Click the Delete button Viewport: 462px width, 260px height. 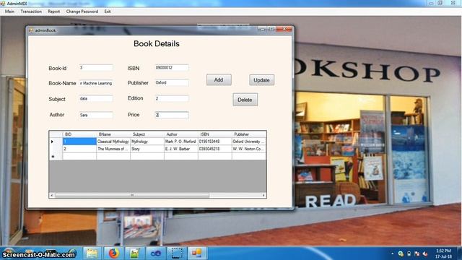245,100
